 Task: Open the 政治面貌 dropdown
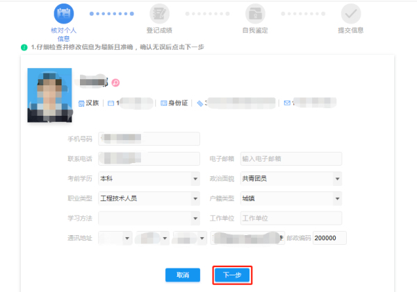click(x=291, y=178)
